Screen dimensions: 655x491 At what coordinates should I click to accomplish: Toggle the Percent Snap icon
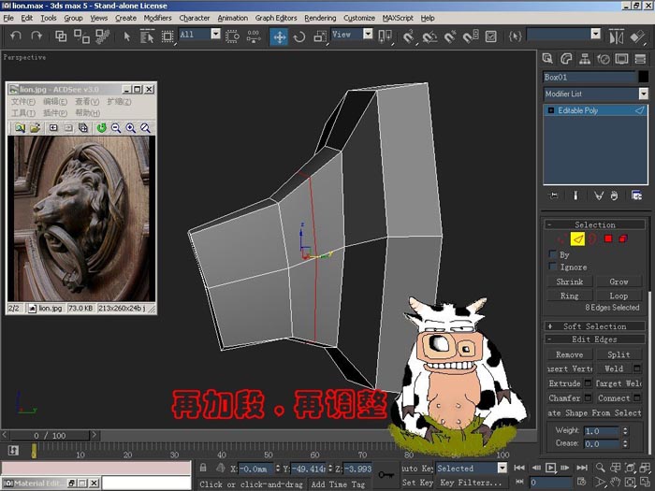tap(449, 36)
